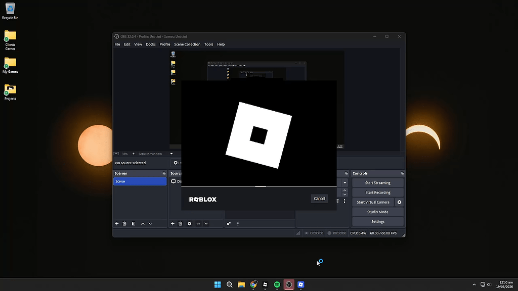Pop out the Controls dock icon

[402, 173]
